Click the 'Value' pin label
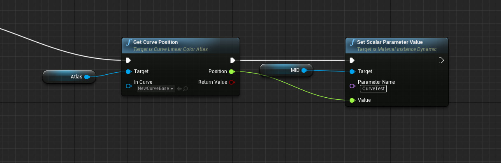Screen dimensions: 501x163 point(364,100)
